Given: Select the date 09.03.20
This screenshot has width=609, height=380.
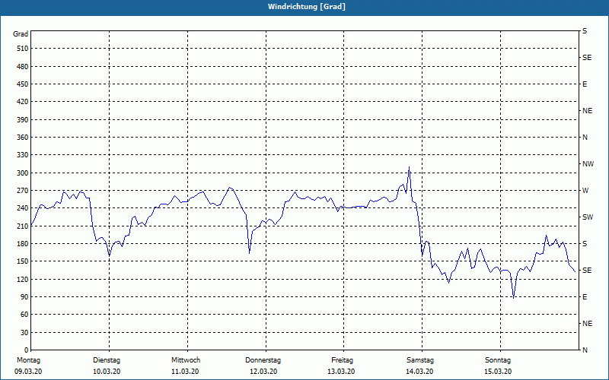Looking at the screenshot, I should click(28, 372).
